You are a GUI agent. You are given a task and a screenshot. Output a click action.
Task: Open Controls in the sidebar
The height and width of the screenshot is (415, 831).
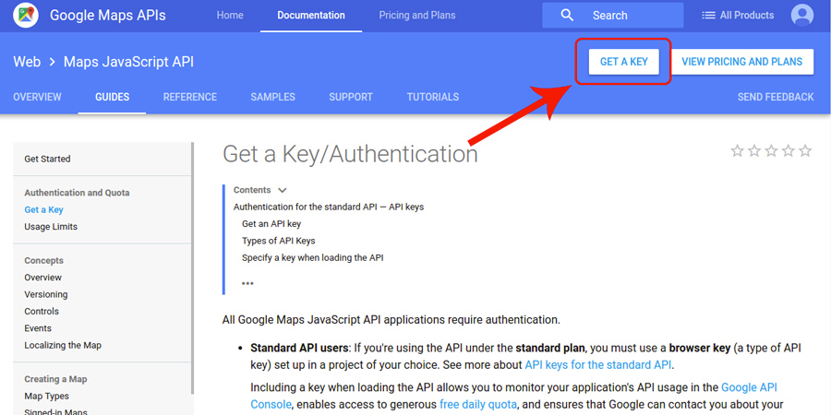tap(42, 312)
